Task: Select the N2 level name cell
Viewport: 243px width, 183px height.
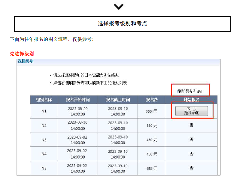Action: click(44, 126)
